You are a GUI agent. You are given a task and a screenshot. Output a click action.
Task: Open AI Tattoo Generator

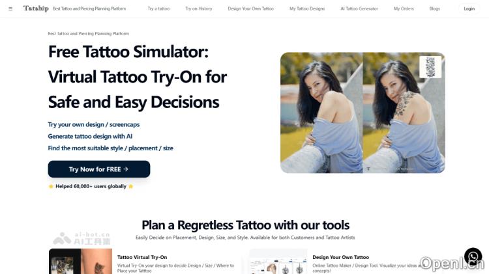359,8
